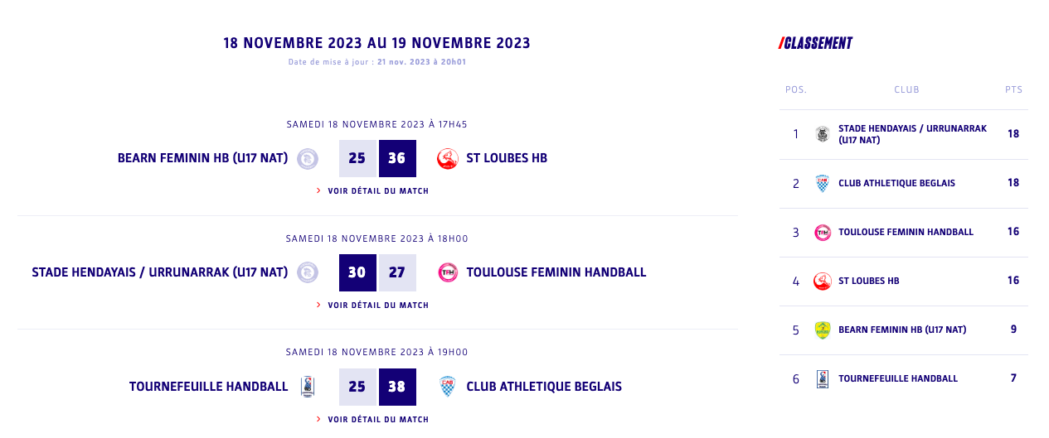Click the Tournefeuille Handball logo beside score 25
This screenshot has width=1049, height=438.
point(308,387)
